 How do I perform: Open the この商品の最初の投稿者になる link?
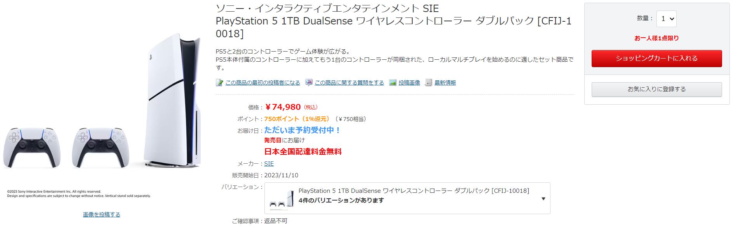262,83
